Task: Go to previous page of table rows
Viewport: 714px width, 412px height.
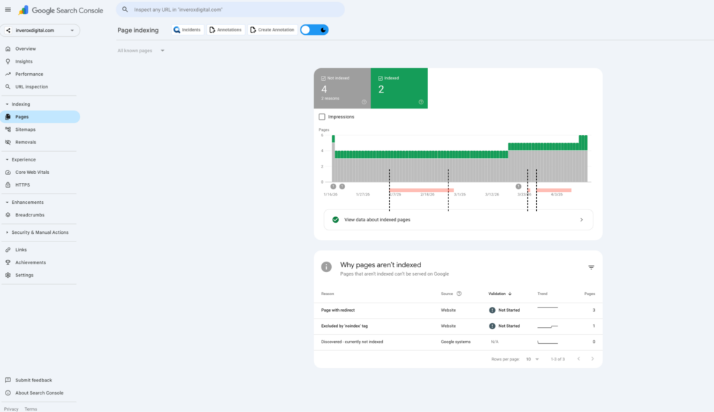Action: point(579,359)
